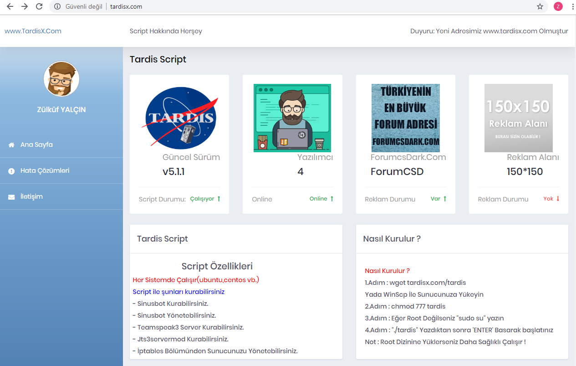The width and height of the screenshot is (576, 366).
Task: Click the iptables Bölümünden line
Action: 215,351
